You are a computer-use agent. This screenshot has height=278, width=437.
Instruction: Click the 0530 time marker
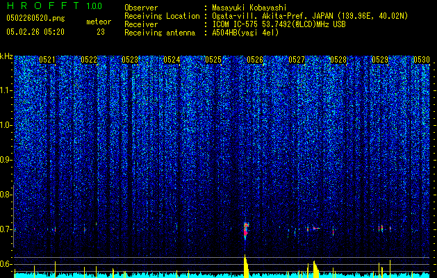[x=422, y=60]
